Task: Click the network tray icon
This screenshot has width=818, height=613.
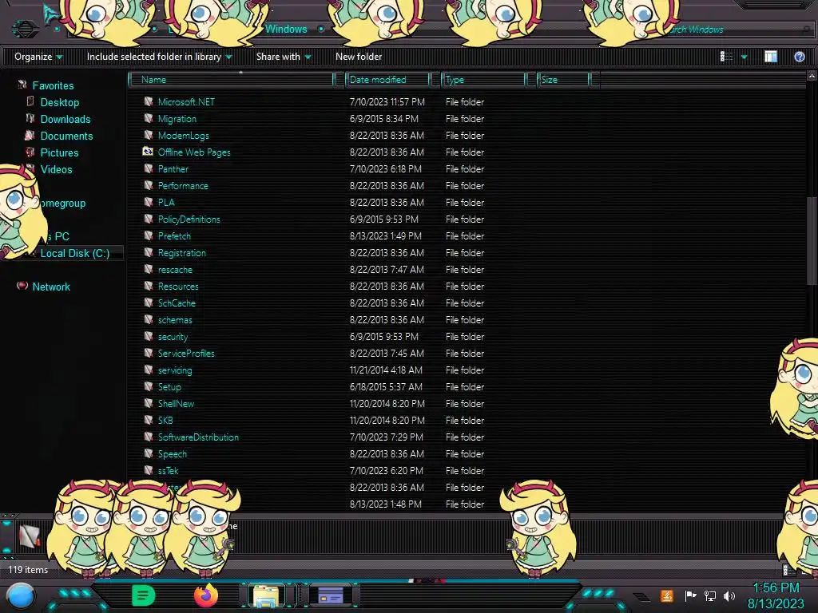Action: pyautogui.click(x=710, y=595)
